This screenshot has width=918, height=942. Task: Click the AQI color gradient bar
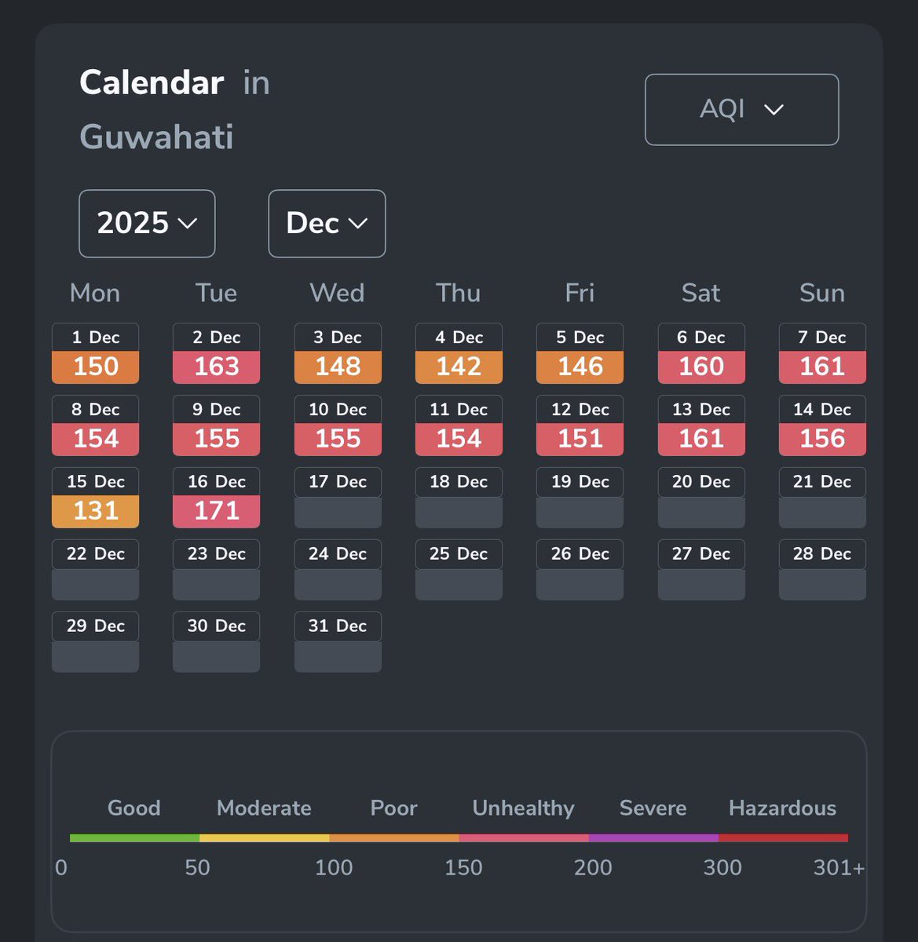coord(459,838)
